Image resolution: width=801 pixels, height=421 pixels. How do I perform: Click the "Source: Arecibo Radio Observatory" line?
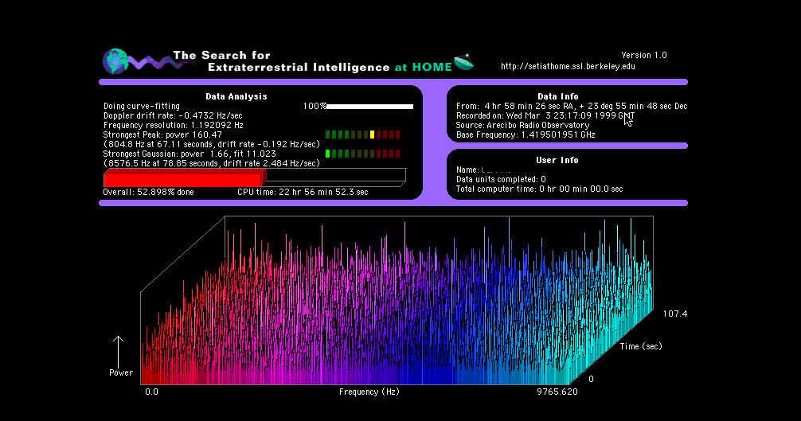pyautogui.click(x=522, y=125)
